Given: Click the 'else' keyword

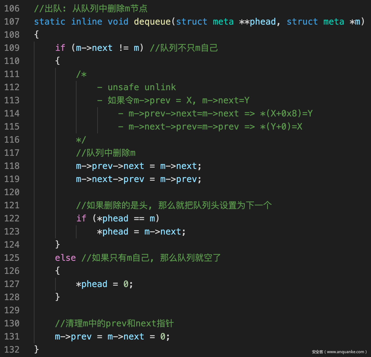Looking at the screenshot, I should coord(65,258).
